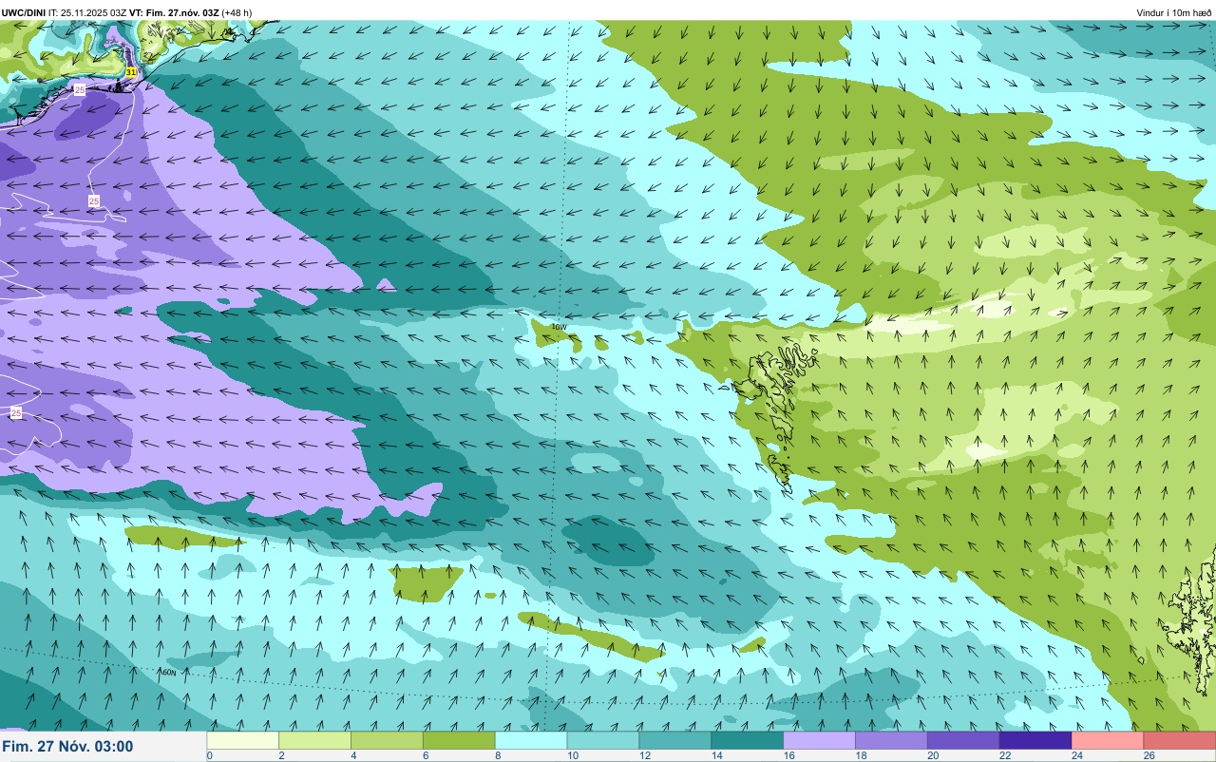Screen dimensions: 1216x762
Task: Click the 20–22 violet legend swatch
Action: [964, 740]
